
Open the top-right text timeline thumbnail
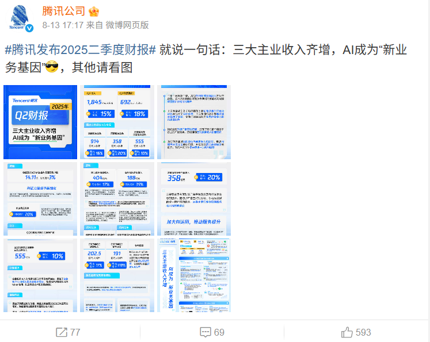(194, 122)
